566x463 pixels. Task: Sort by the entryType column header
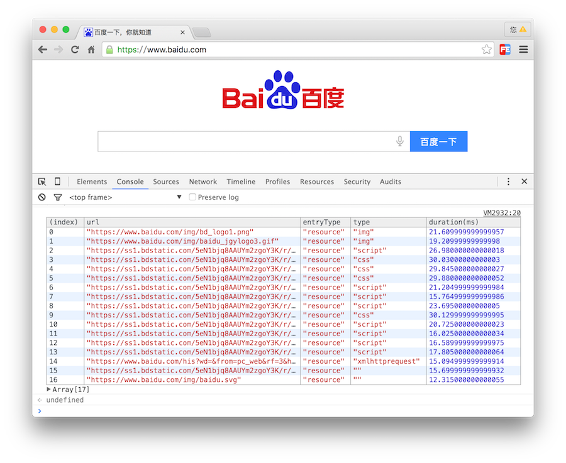click(x=325, y=222)
